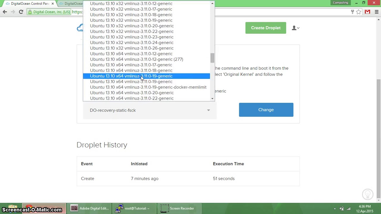Click the browser back arrow

click(x=5, y=12)
